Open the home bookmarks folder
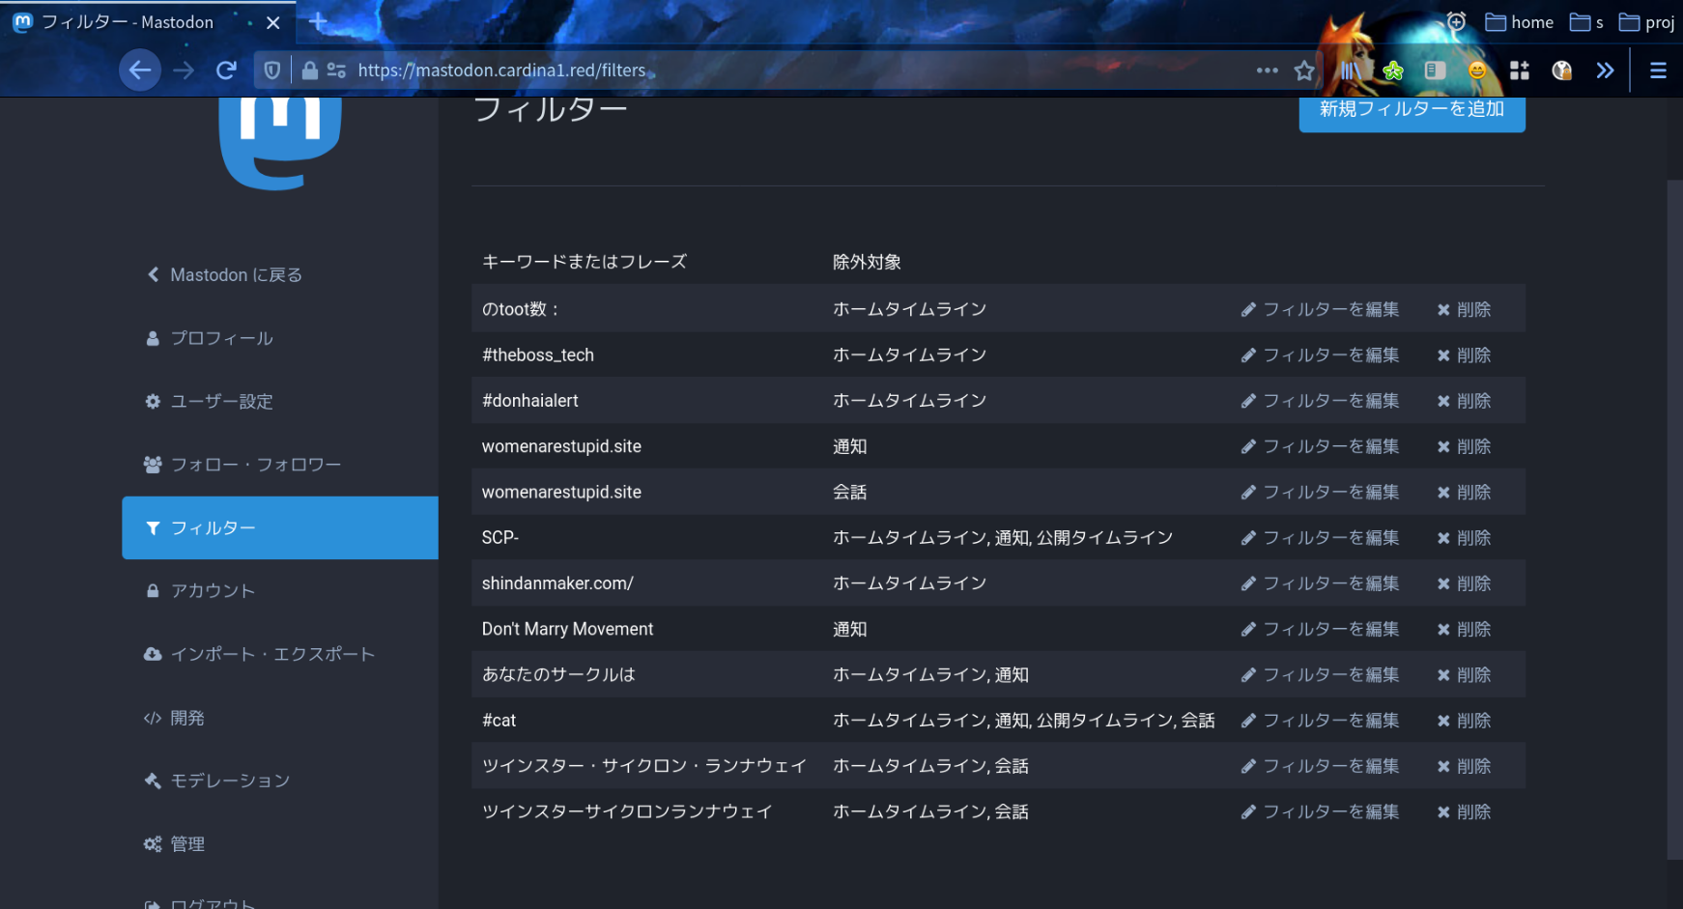This screenshot has height=909, width=1683. [x=1520, y=22]
